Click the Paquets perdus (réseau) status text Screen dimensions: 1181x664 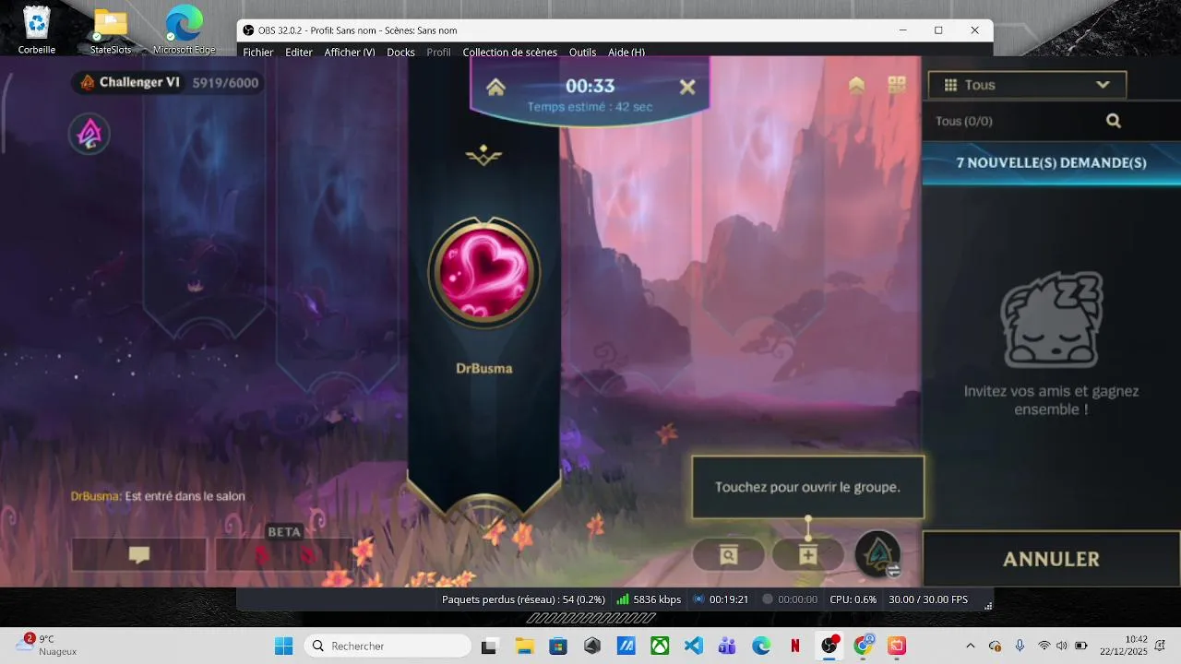click(x=524, y=599)
